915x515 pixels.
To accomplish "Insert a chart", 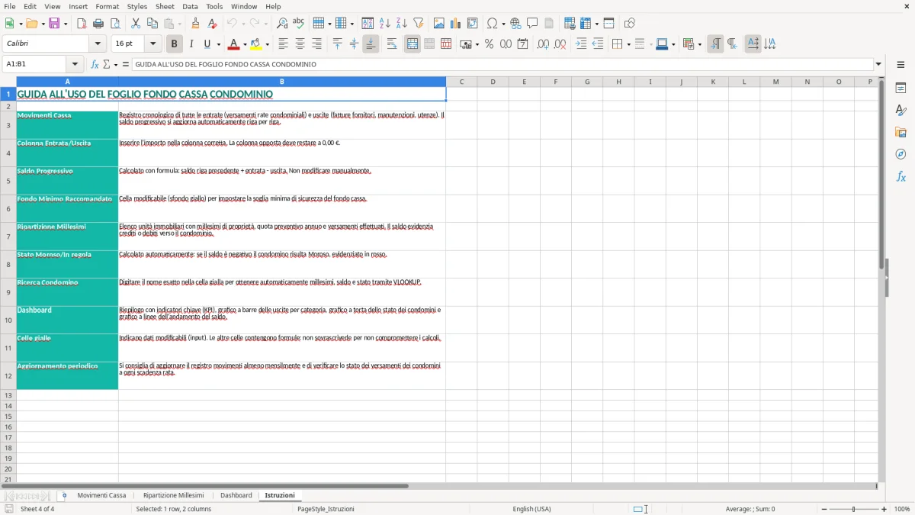I will [x=456, y=24].
